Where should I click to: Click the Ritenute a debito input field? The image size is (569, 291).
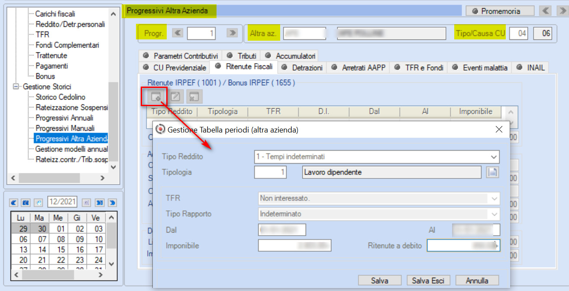pyautogui.click(x=463, y=246)
